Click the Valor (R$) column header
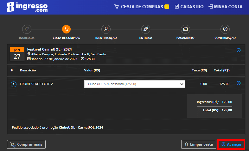This screenshot has width=249, height=151. coord(92,70)
